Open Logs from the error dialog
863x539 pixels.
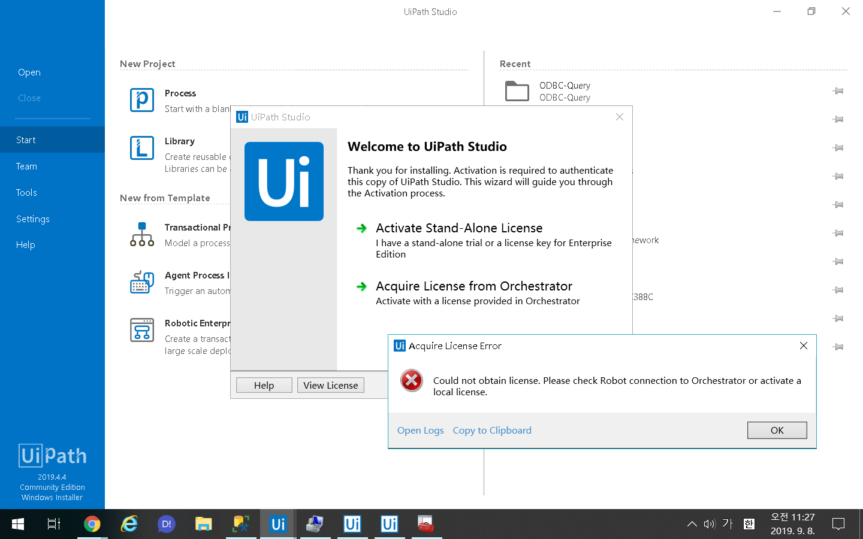[x=420, y=430]
